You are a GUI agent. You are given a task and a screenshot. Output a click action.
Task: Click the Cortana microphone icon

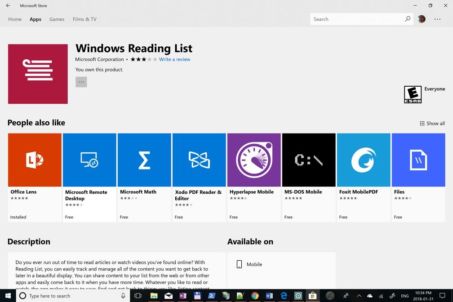tap(123, 296)
